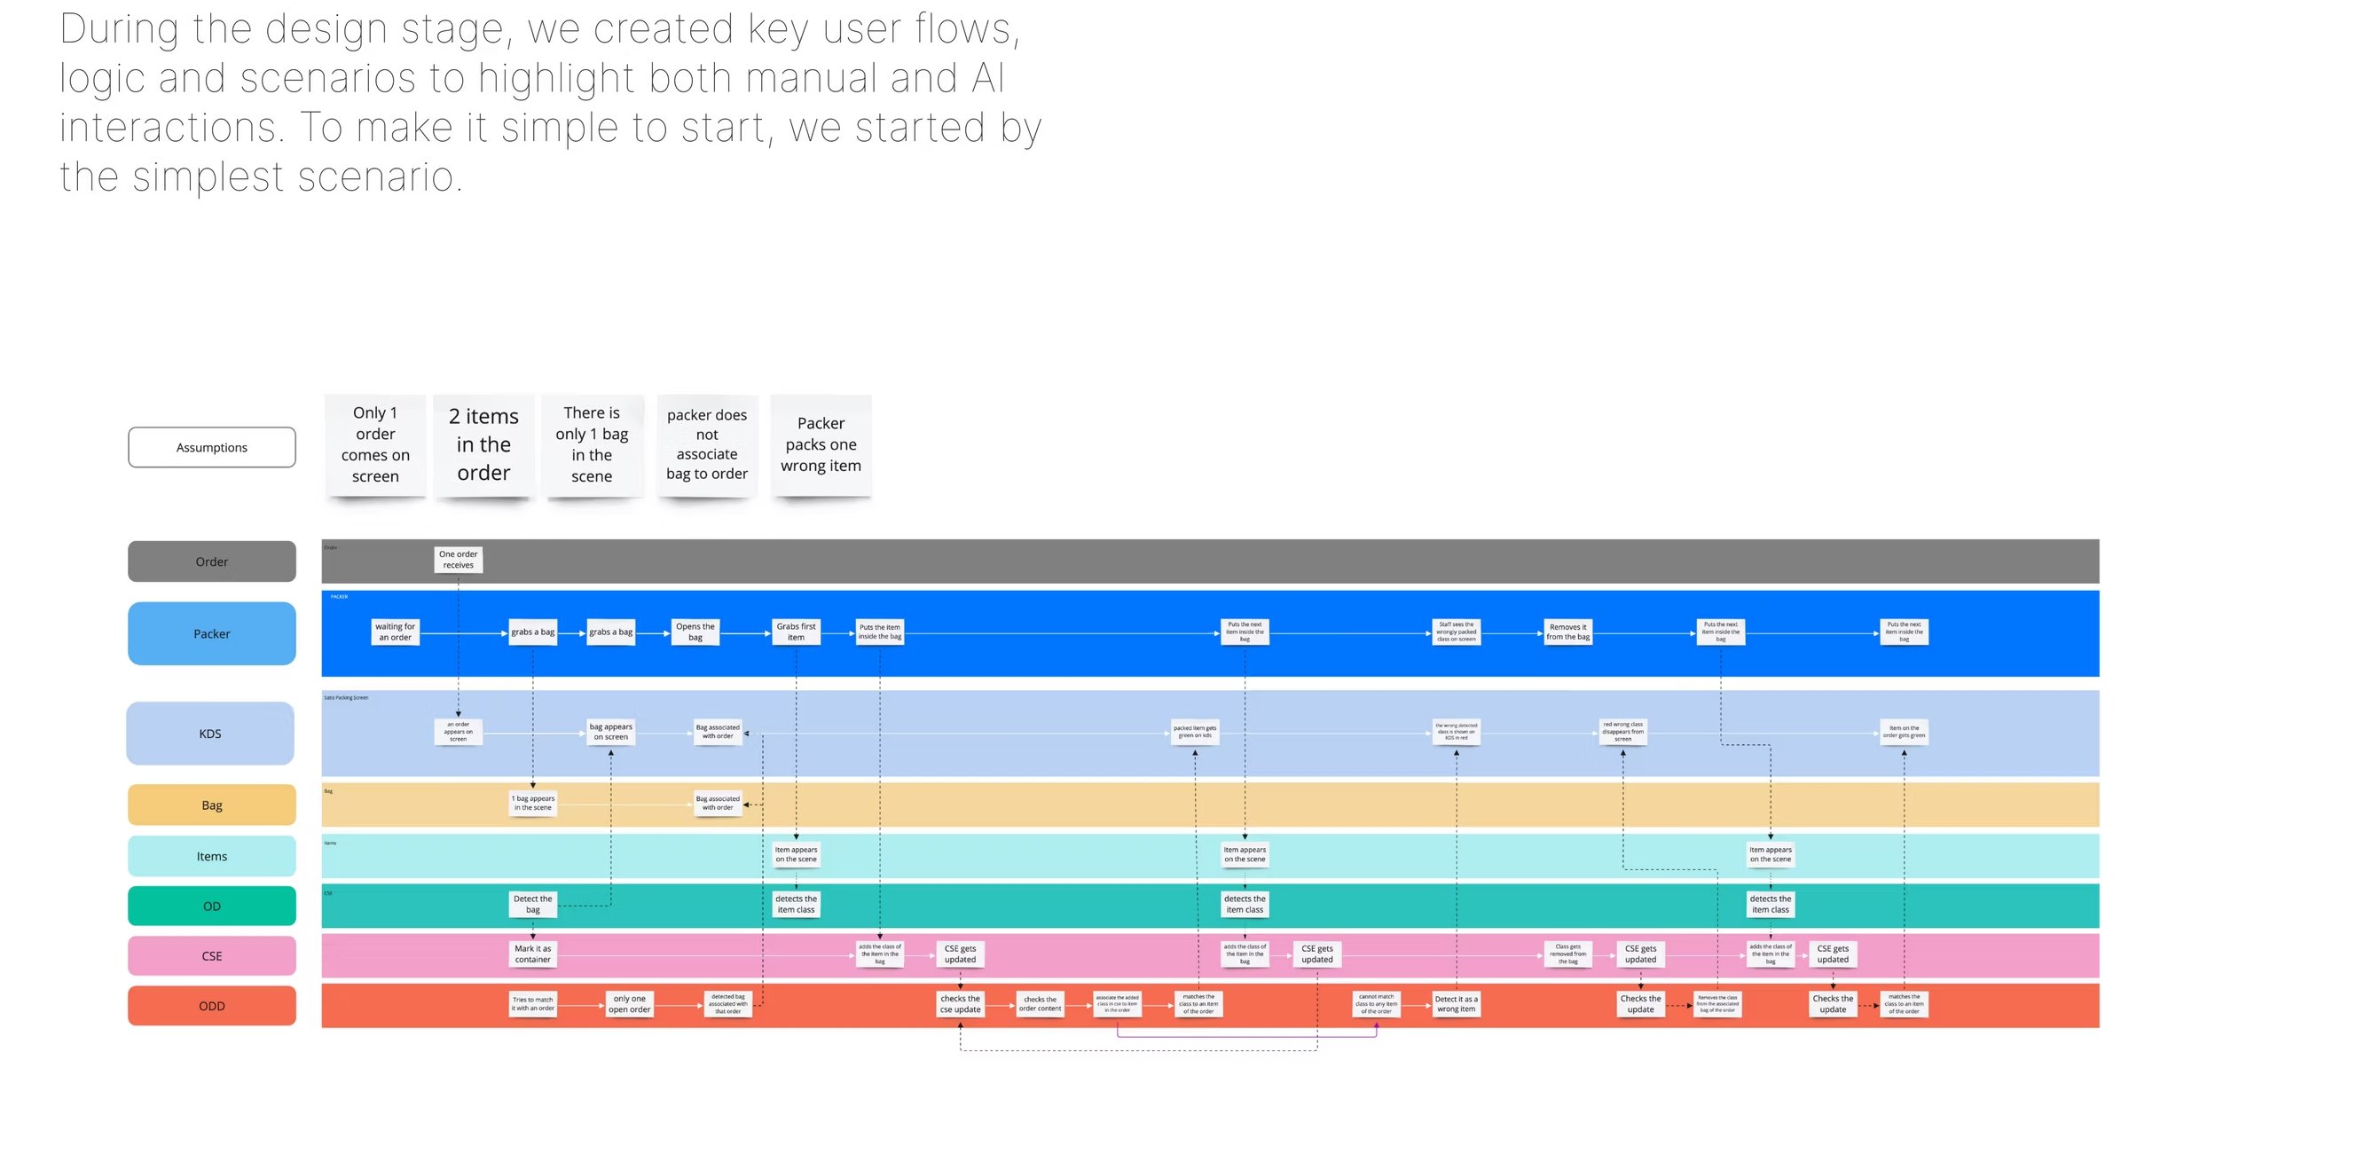Select the 'Detect the bag' node
Screen dimensions: 2380x1154
(x=533, y=905)
